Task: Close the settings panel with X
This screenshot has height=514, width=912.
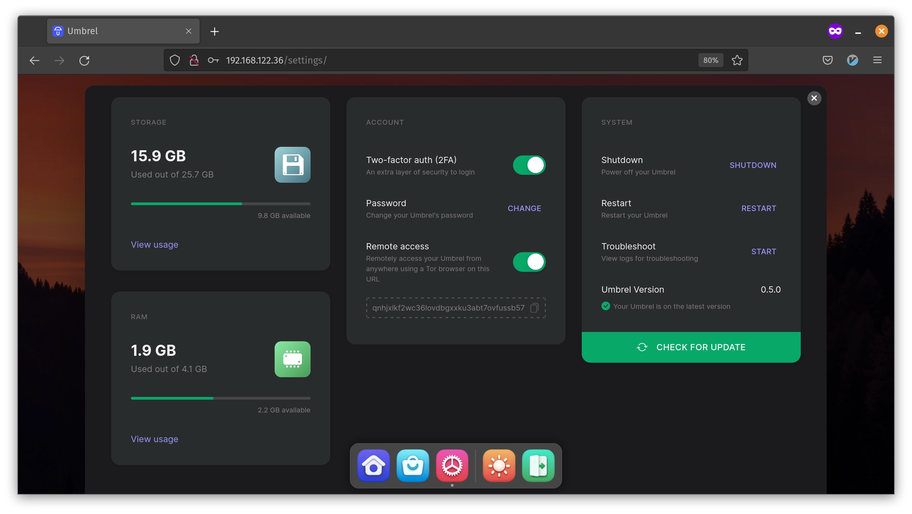Action: 814,98
